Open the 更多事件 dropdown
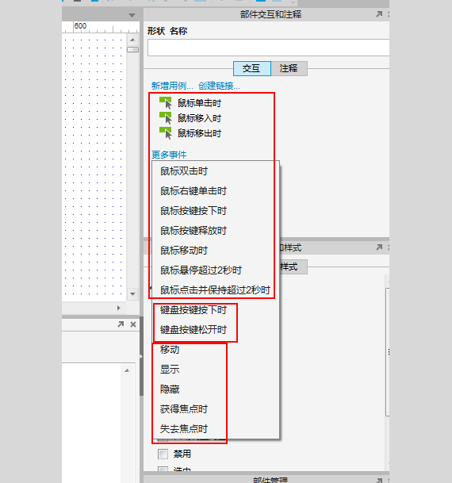 click(169, 155)
